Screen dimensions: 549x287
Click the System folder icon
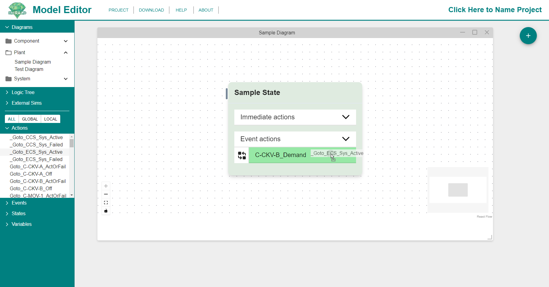tap(9, 79)
